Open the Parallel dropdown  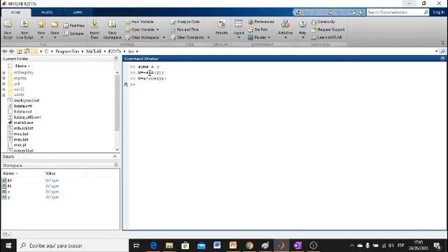pyautogui.click(x=260, y=37)
